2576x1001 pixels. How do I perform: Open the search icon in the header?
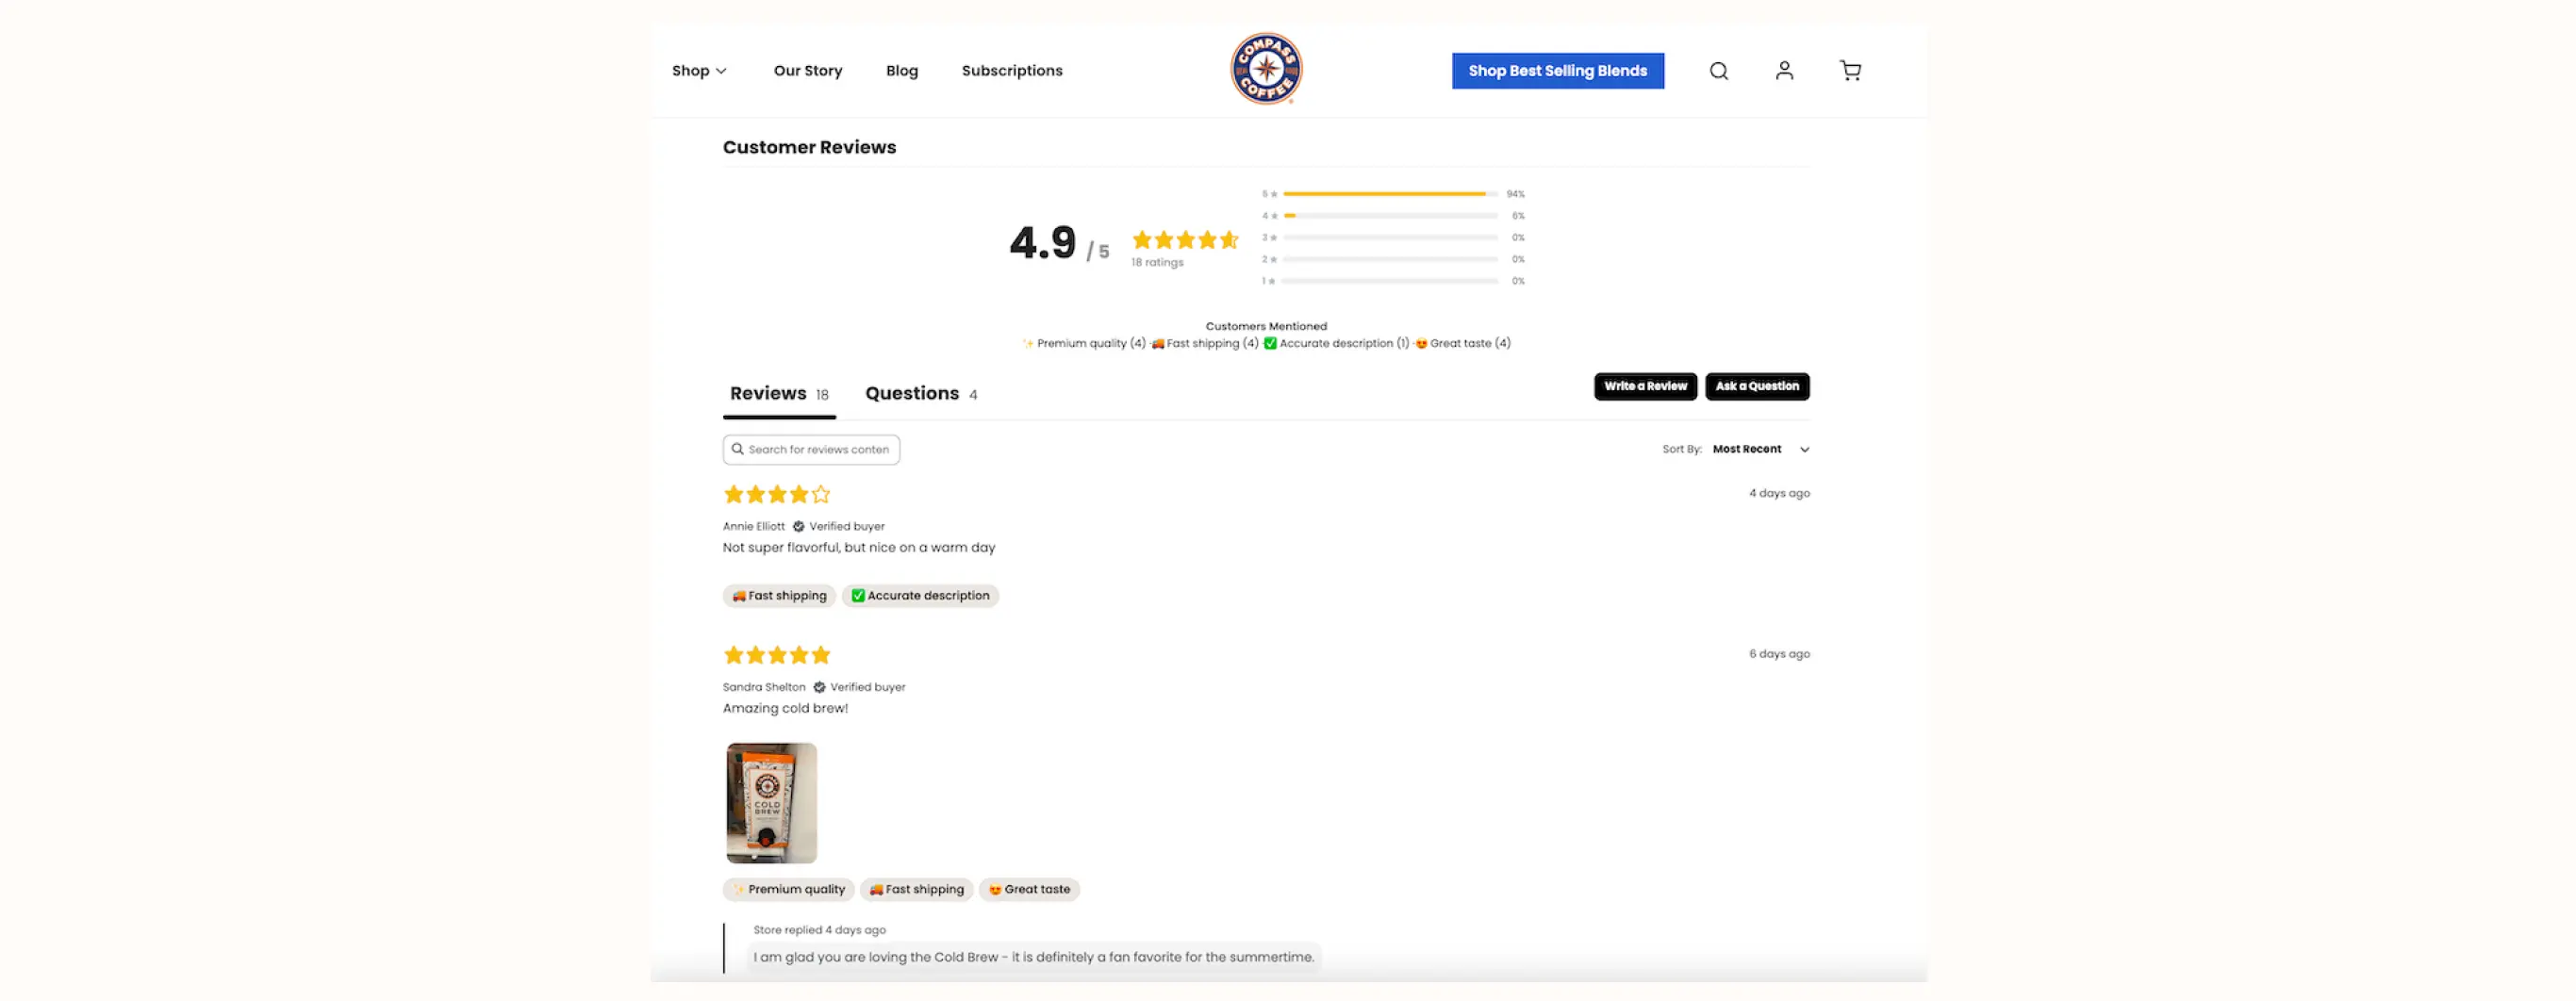pyautogui.click(x=1718, y=70)
